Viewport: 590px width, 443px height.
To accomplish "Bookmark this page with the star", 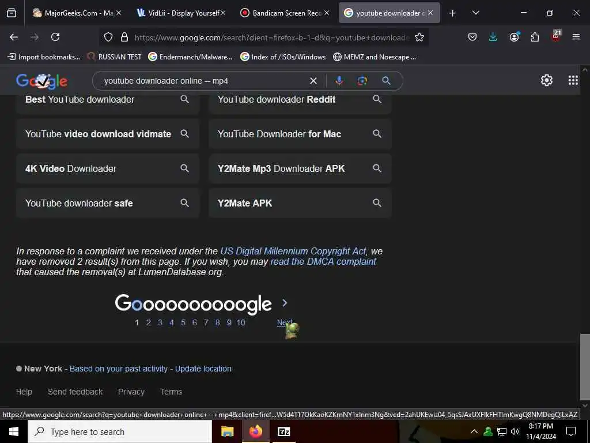I will point(419,37).
